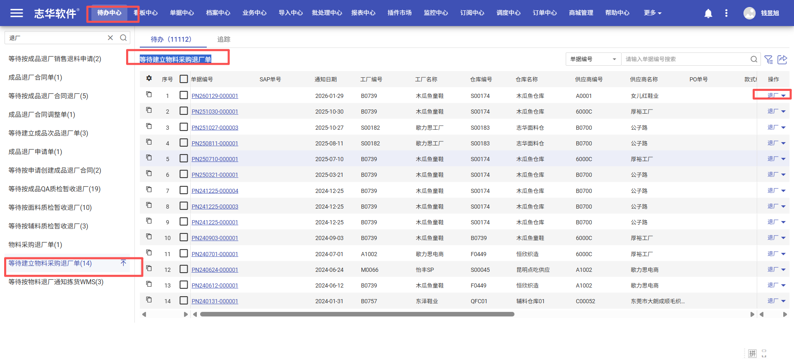Expand 退厂 action arrow for row 14
Viewport: 794px width, 359px height.
click(x=783, y=301)
